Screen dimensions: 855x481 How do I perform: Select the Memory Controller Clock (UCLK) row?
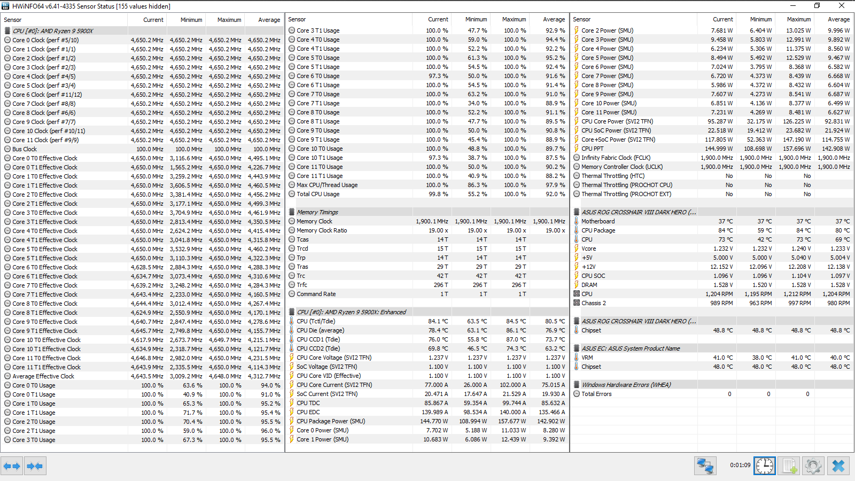(712, 167)
